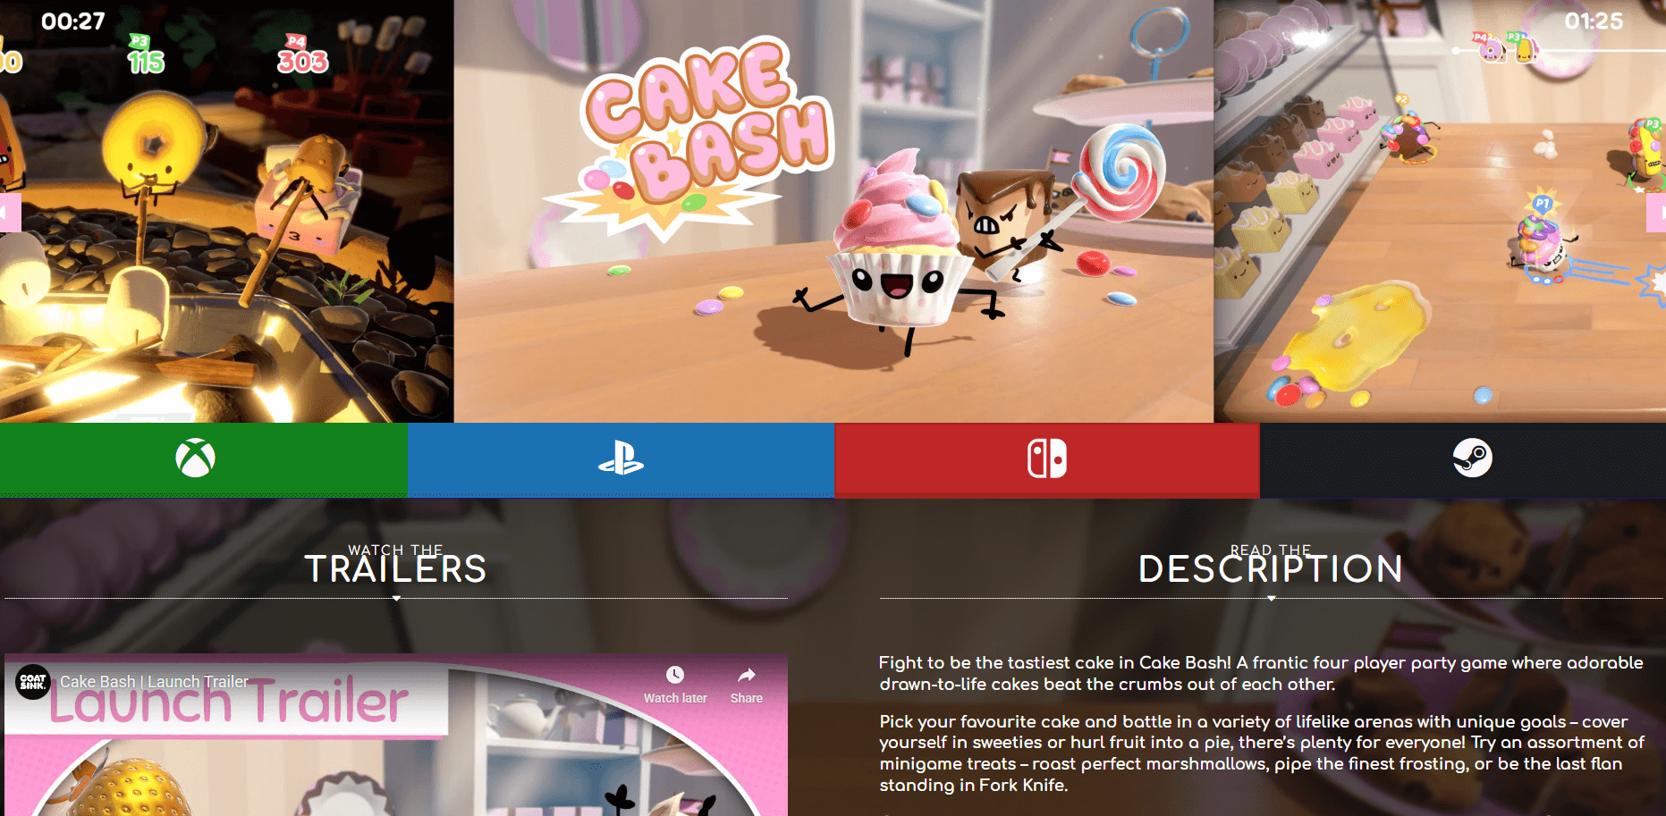The height and width of the screenshot is (816, 1666).
Task: Open the Coatsink channel avatar icon
Action: click(x=33, y=682)
